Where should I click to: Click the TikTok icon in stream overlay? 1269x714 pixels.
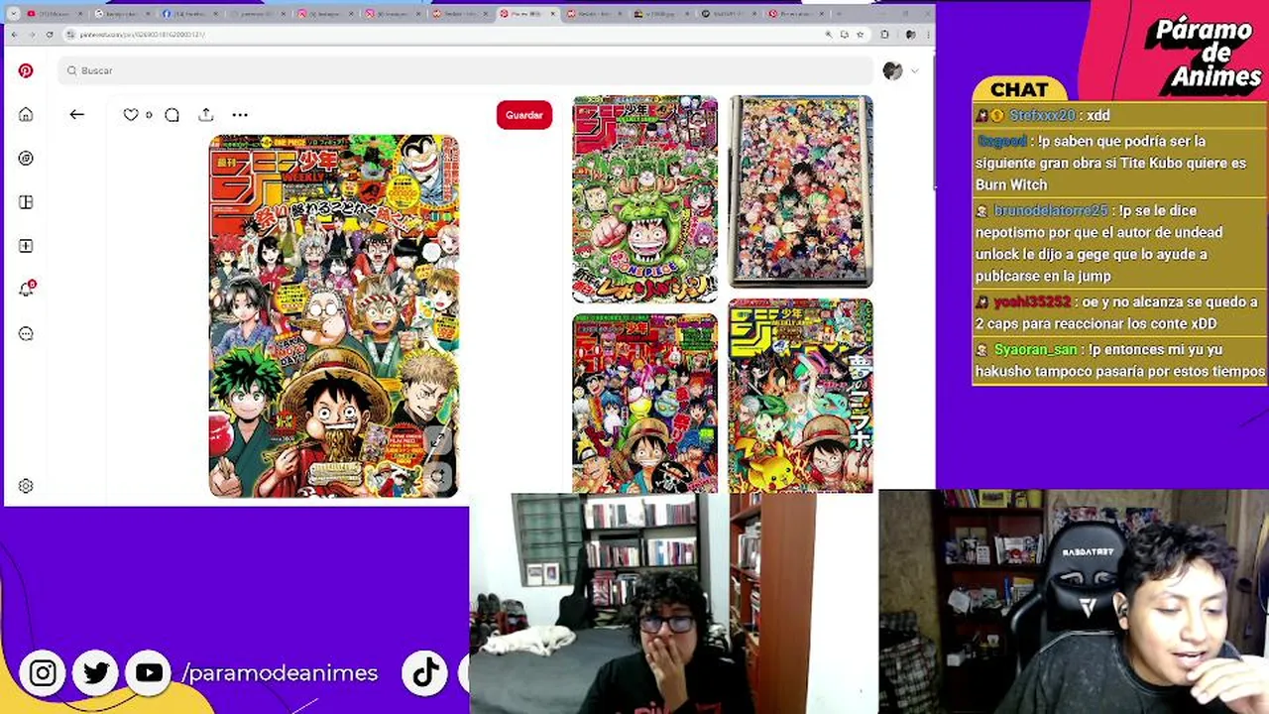tap(425, 673)
